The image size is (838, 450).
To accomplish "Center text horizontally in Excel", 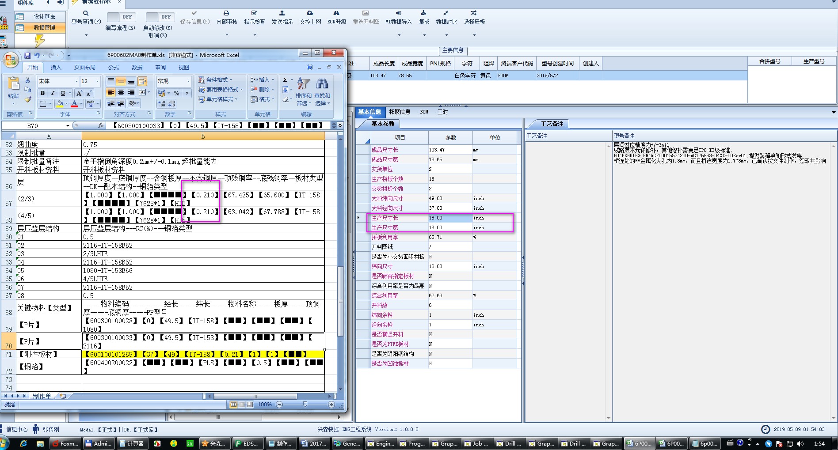I will pos(121,92).
